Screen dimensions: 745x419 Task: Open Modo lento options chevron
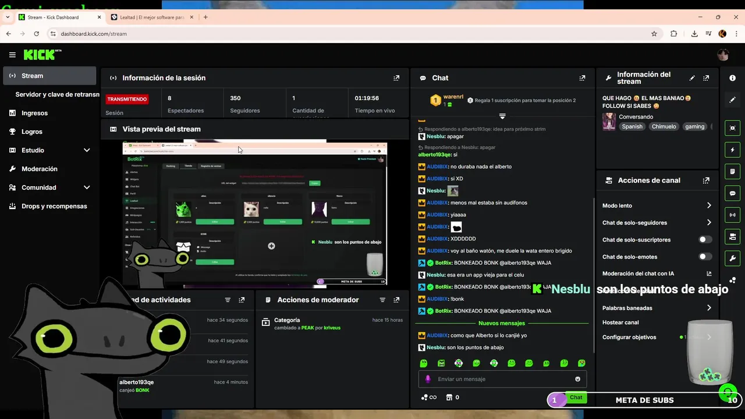click(709, 205)
